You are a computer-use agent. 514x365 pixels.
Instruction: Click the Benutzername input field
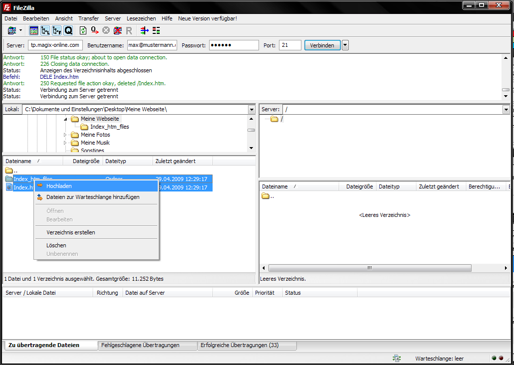(152, 45)
